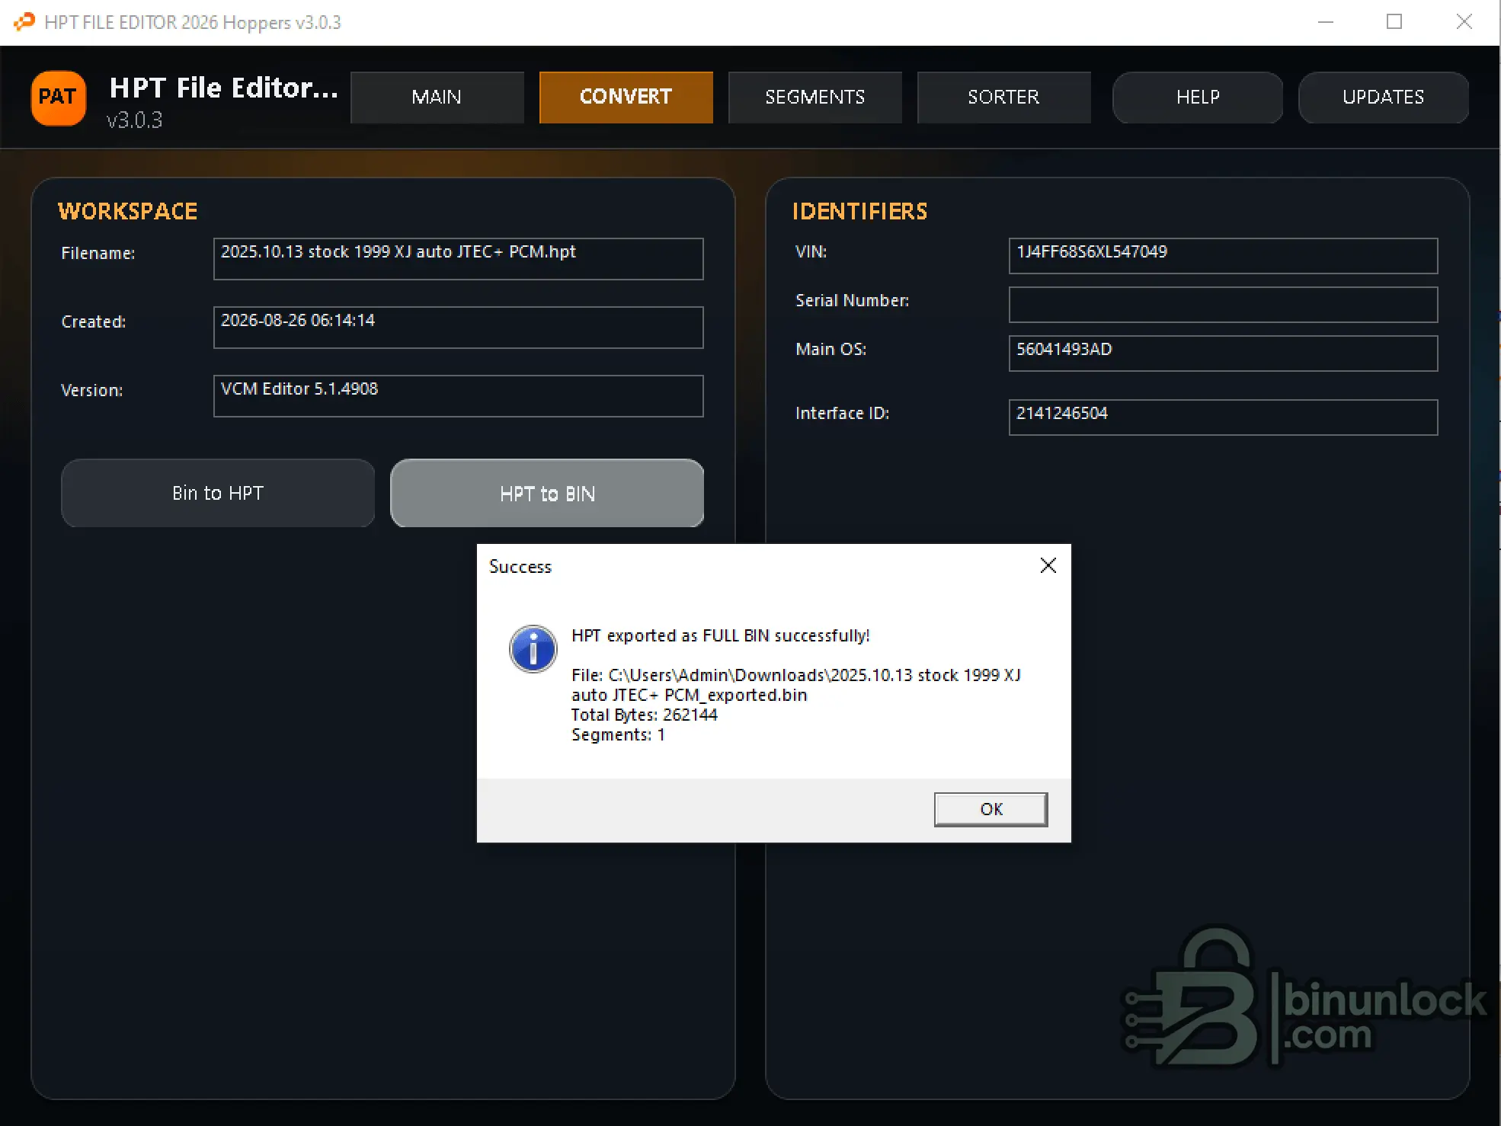Click the orange PAT logo icon
This screenshot has width=1501, height=1126.
[58, 98]
